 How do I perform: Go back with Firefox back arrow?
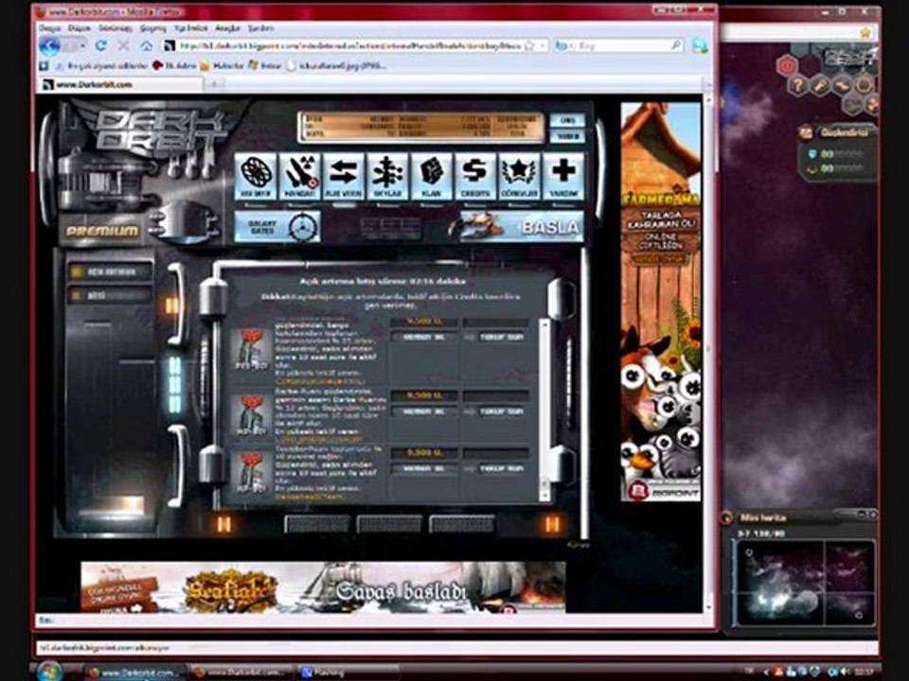point(50,45)
